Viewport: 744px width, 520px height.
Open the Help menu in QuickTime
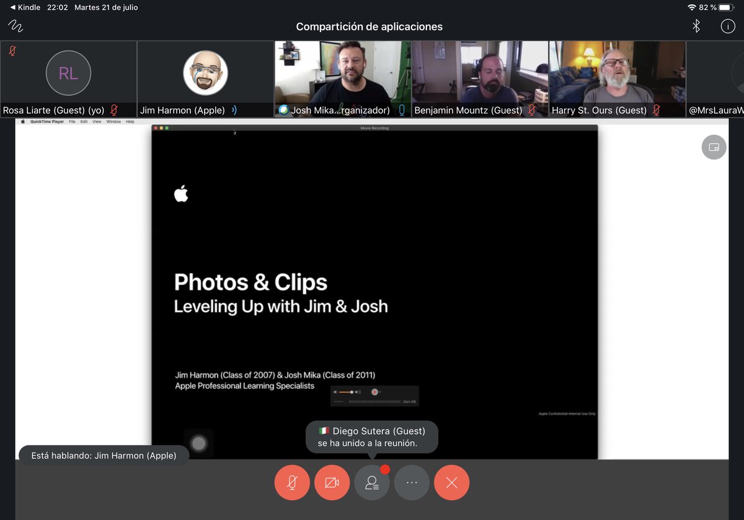pos(130,122)
